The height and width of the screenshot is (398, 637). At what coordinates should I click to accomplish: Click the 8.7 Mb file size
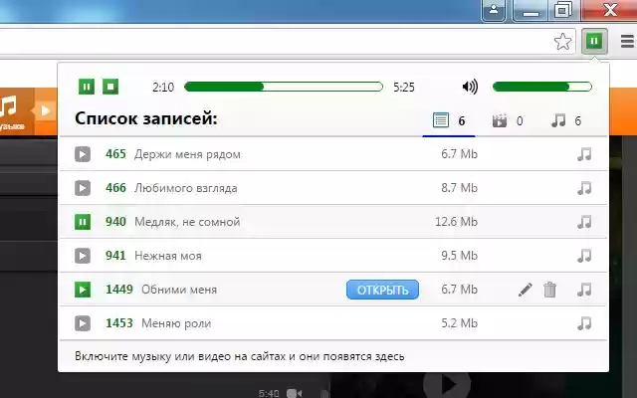coord(459,188)
